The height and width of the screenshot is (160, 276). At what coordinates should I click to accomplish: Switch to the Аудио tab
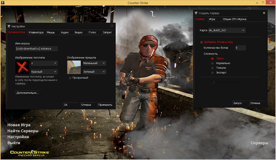click(66, 32)
